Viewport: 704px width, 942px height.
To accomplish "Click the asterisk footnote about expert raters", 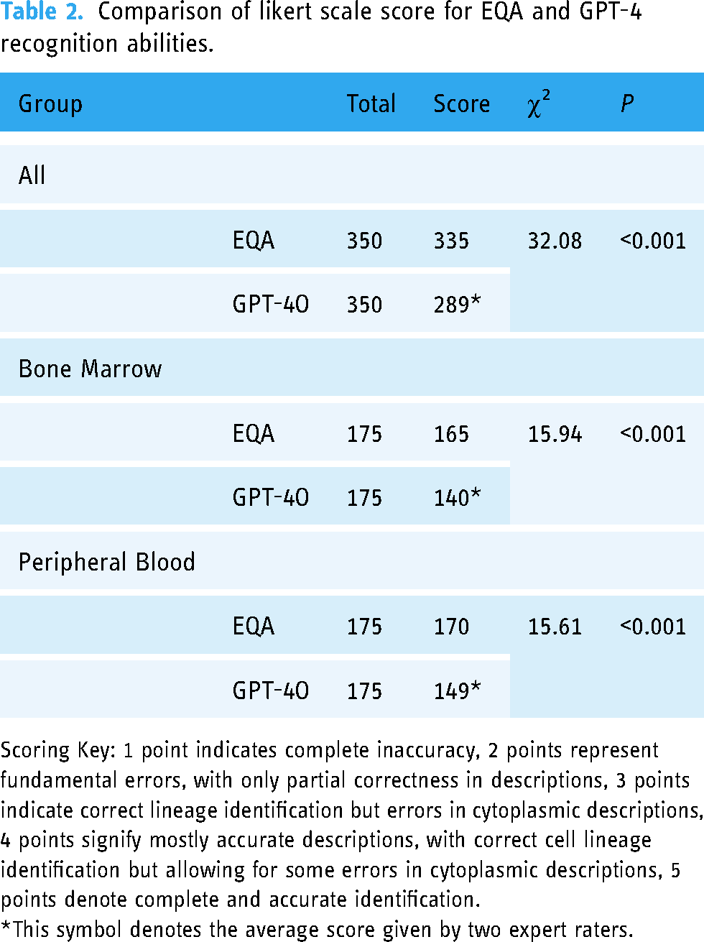I will [x=316, y=930].
